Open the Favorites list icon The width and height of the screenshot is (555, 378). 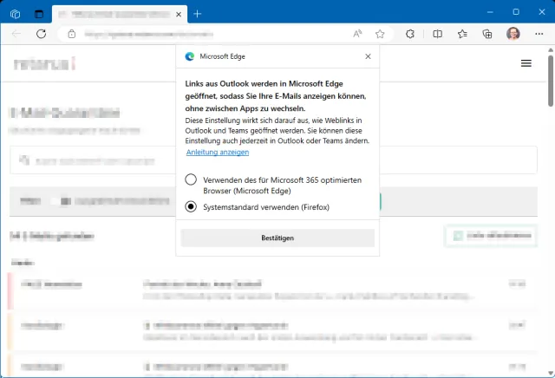click(462, 34)
